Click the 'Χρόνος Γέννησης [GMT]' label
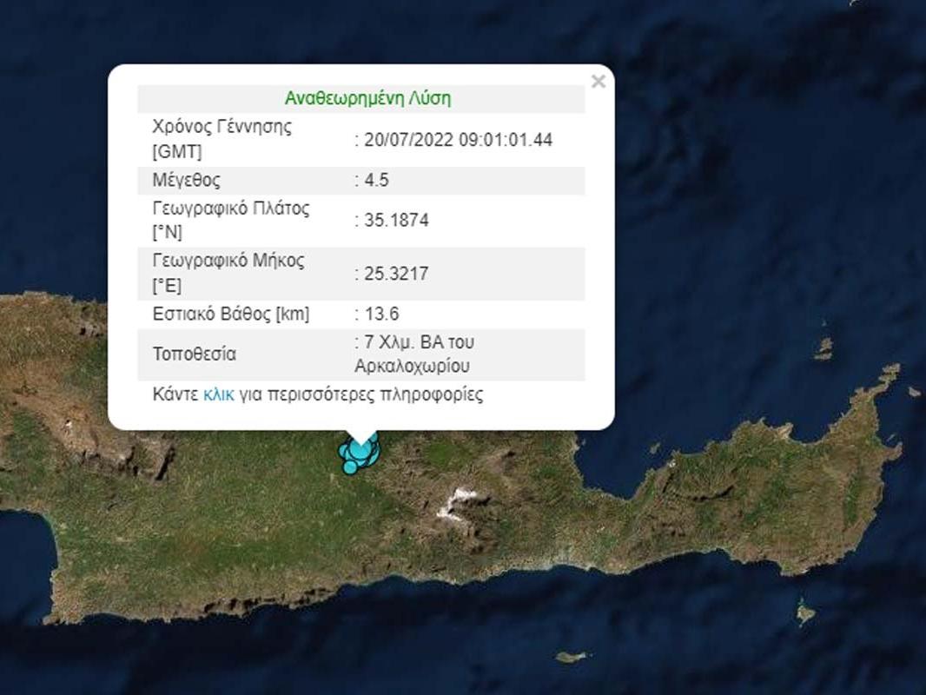This screenshot has height=695, width=926. 222,139
